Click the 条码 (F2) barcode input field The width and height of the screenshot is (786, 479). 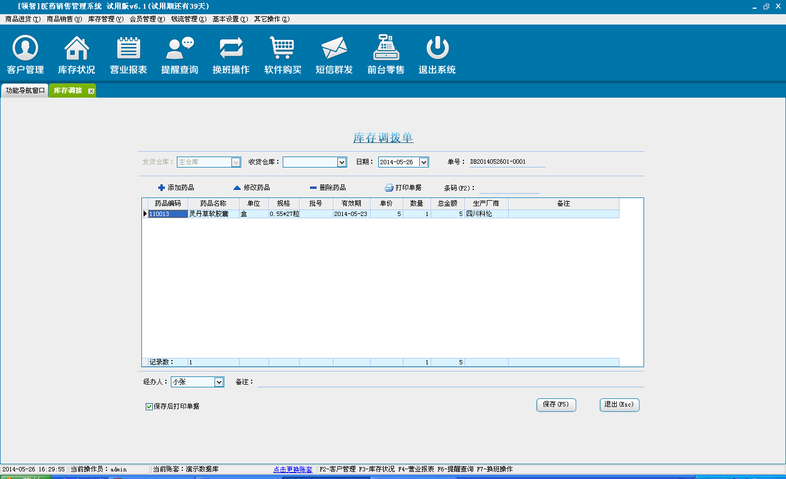tap(509, 188)
